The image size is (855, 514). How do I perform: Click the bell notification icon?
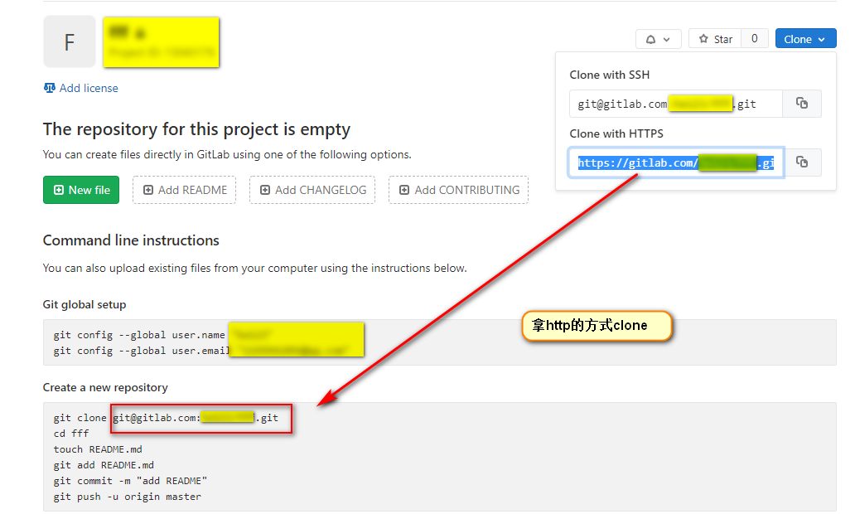pos(650,39)
